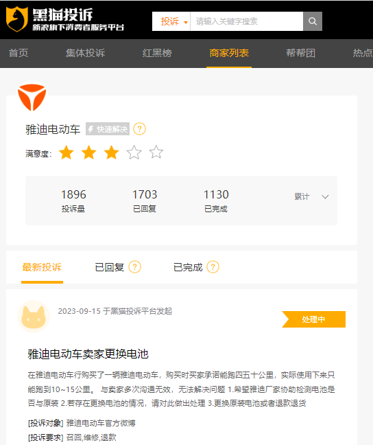Click 投诉要求 召回,维修,退款 line
The image size is (373, 445).
pos(72,437)
